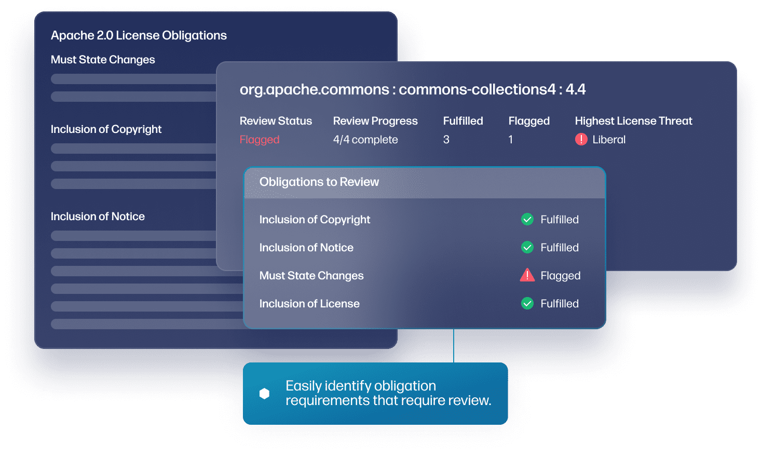The width and height of the screenshot is (762, 458).
Task: Click the 'Easily identify obligation requirements' callout text
Action: click(x=388, y=393)
